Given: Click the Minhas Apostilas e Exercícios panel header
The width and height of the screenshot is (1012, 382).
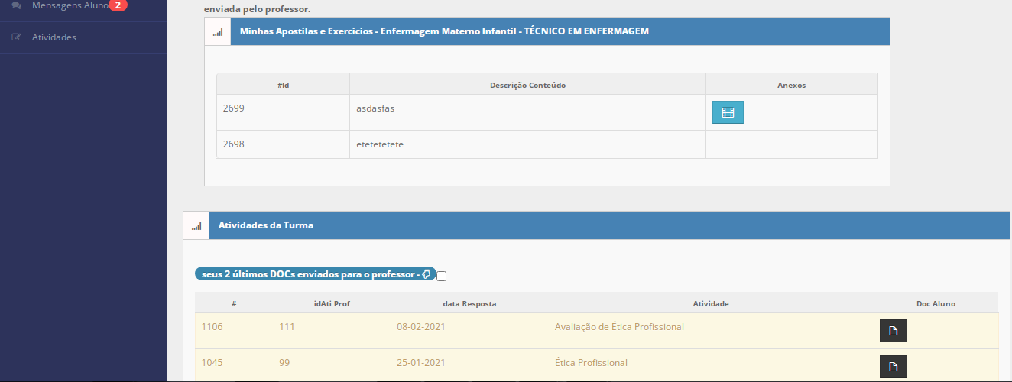Looking at the screenshot, I should point(547,31).
